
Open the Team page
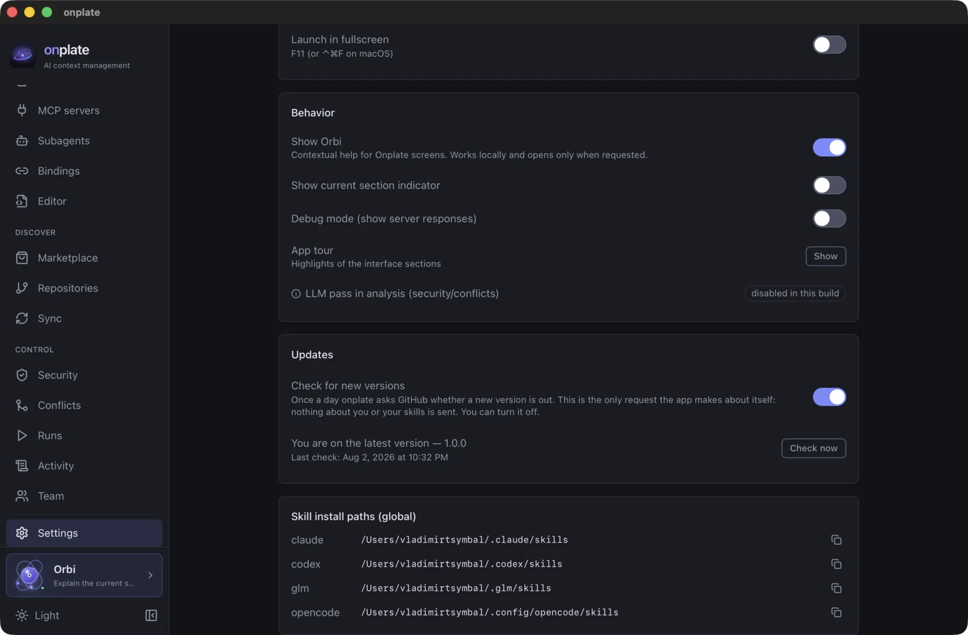pyautogui.click(x=84, y=497)
